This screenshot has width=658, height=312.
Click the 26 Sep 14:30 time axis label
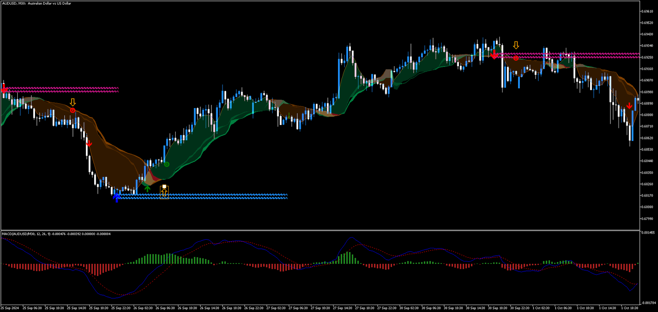tap(210, 308)
